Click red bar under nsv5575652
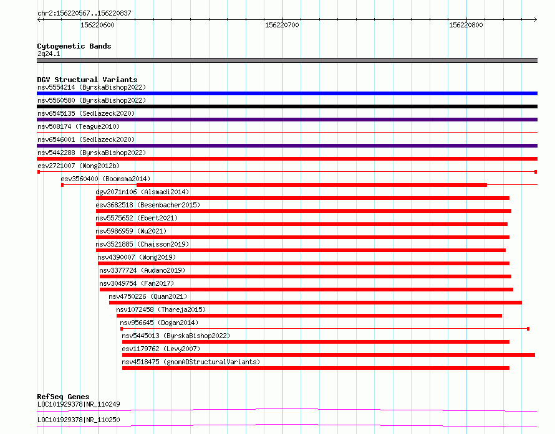 (x=302, y=224)
